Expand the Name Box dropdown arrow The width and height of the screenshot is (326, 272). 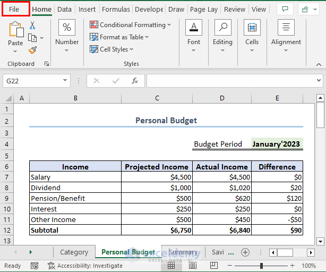(x=65, y=80)
